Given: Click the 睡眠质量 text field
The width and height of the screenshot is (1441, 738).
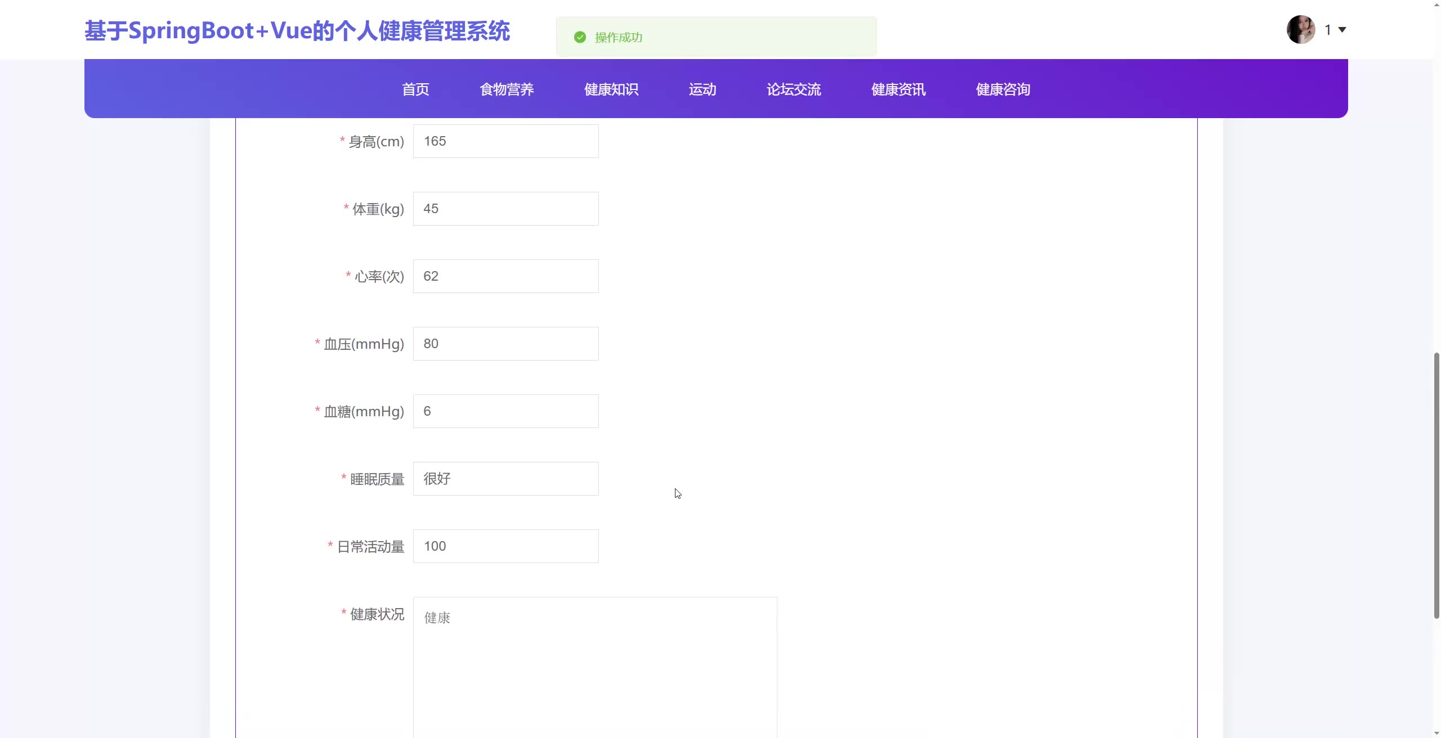Looking at the screenshot, I should tap(505, 479).
